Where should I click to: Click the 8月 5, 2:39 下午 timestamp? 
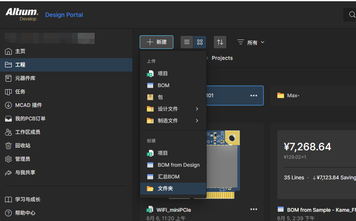point(296,218)
